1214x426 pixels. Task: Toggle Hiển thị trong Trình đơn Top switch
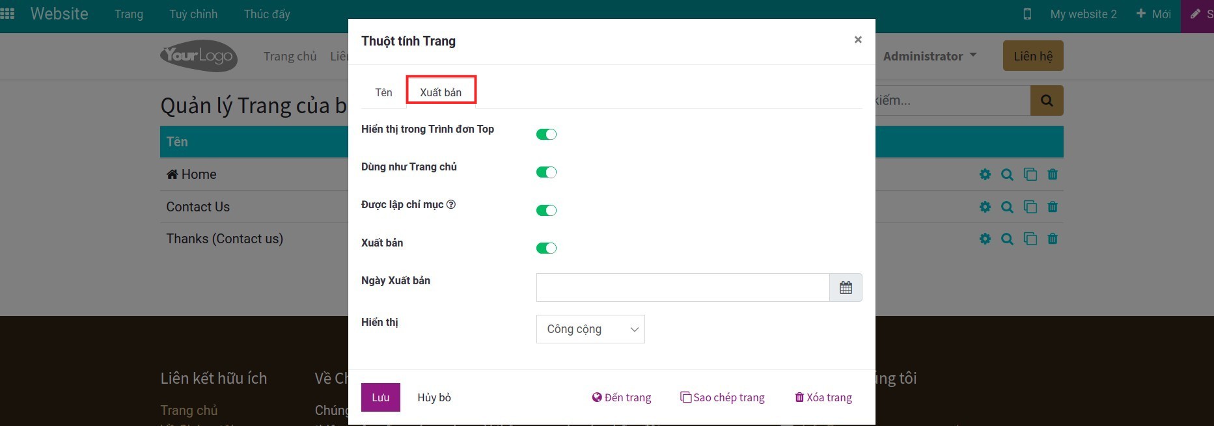tap(546, 135)
